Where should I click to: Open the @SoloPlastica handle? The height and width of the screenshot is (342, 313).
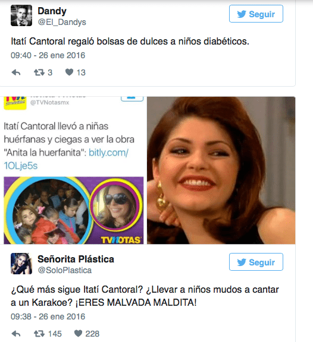click(64, 270)
